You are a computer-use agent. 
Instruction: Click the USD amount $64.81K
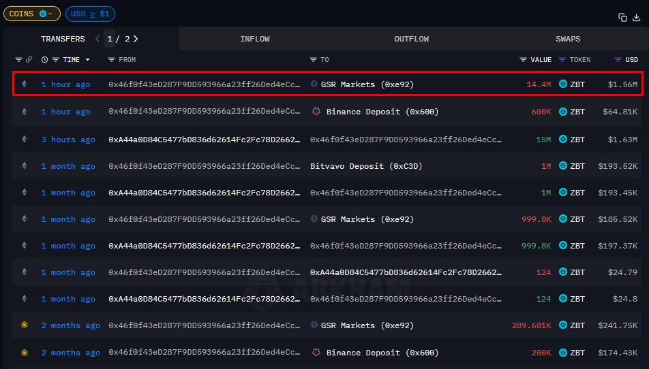coord(620,112)
